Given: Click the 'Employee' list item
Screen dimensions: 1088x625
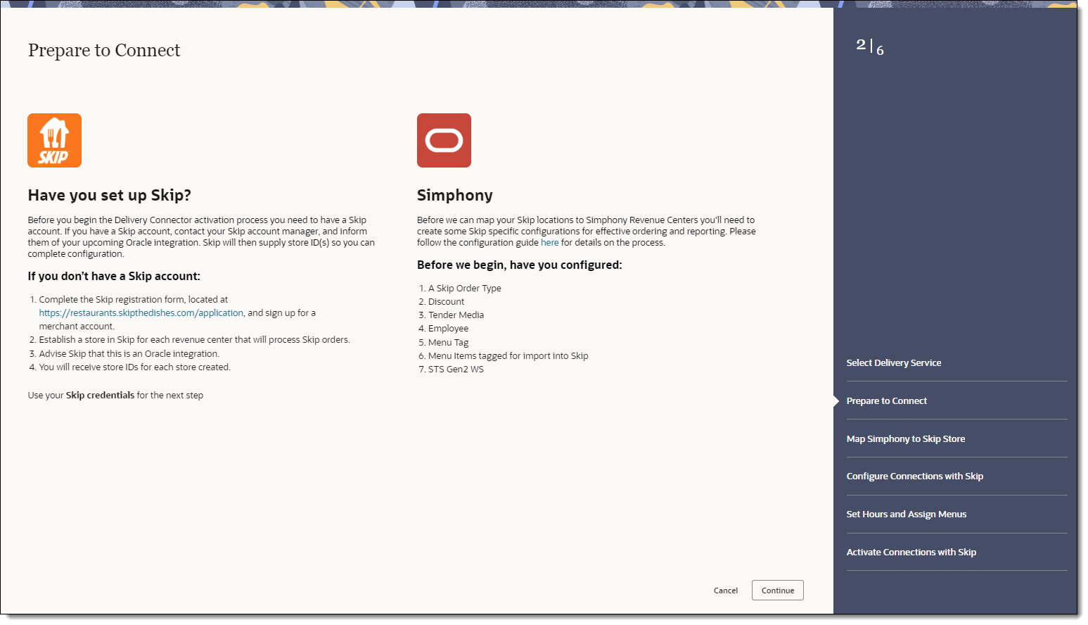Looking at the screenshot, I should [x=448, y=328].
